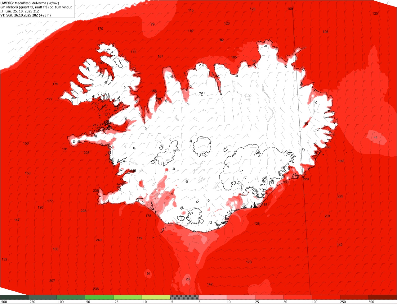Click the flux value '115' on the map
397x304 pixels.
[x=191, y=10]
